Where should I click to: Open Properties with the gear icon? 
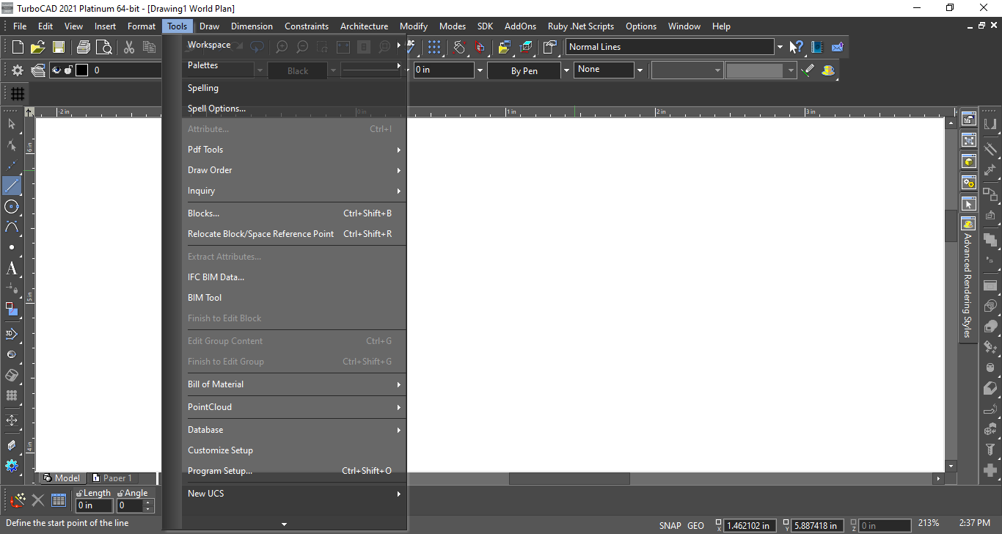click(x=17, y=70)
